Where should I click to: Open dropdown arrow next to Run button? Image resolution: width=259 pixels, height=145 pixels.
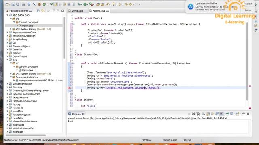87,4
